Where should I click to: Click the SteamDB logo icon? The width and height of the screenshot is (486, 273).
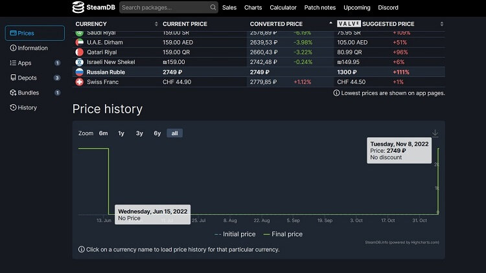pos(78,7)
